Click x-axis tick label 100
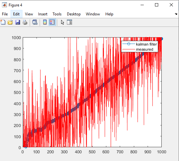This screenshot has height=161, width=179. (37, 152)
